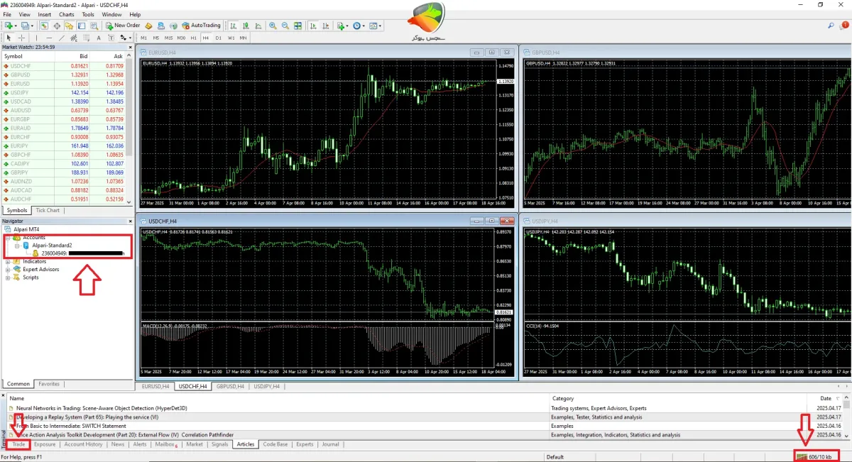Viewport: 852px width, 462px height.
Task: Expand the Scripts tree node
Action: pos(8,277)
